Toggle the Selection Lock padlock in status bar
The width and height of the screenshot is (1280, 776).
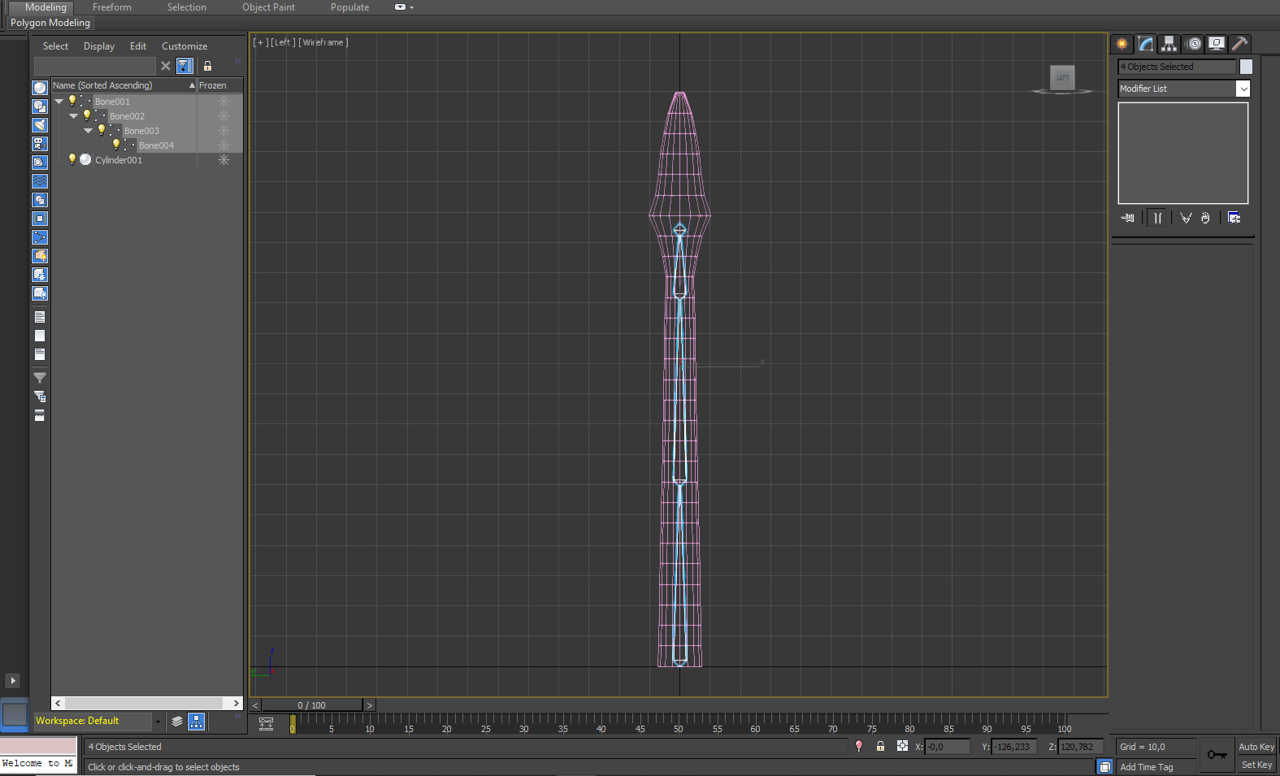coord(880,746)
